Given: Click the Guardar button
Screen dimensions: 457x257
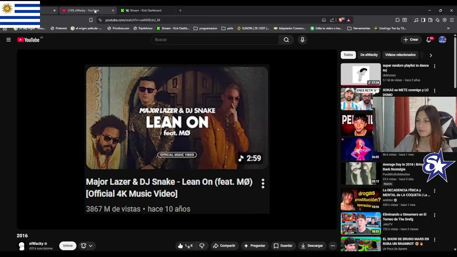Looking at the screenshot, I should coord(283,246).
